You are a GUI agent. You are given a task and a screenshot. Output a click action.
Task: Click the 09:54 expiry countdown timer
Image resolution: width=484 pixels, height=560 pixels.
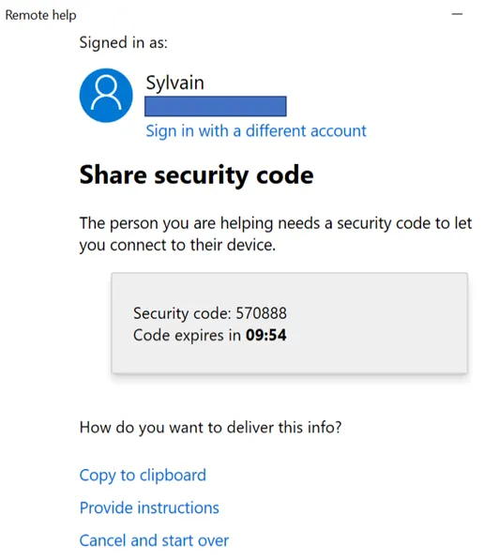(x=266, y=336)
